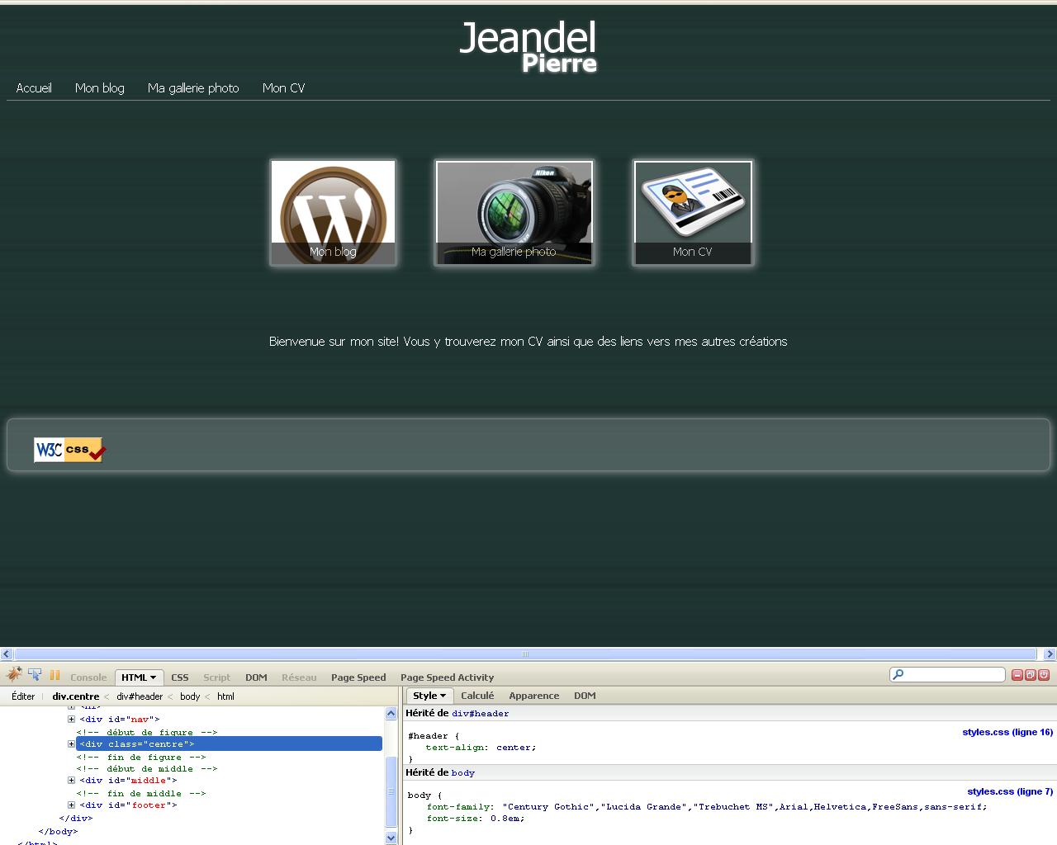1057x845 pixels.
Task: Open Firebug in new window icon
Action: coord(1031,675)
